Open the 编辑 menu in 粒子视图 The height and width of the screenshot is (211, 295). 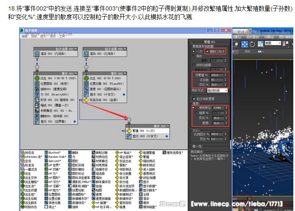point(24,36)
